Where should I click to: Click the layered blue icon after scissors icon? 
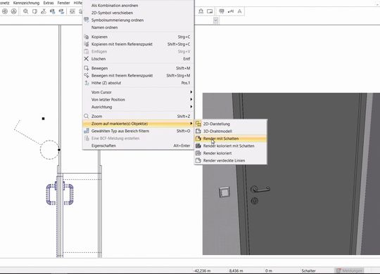(52, 11)
